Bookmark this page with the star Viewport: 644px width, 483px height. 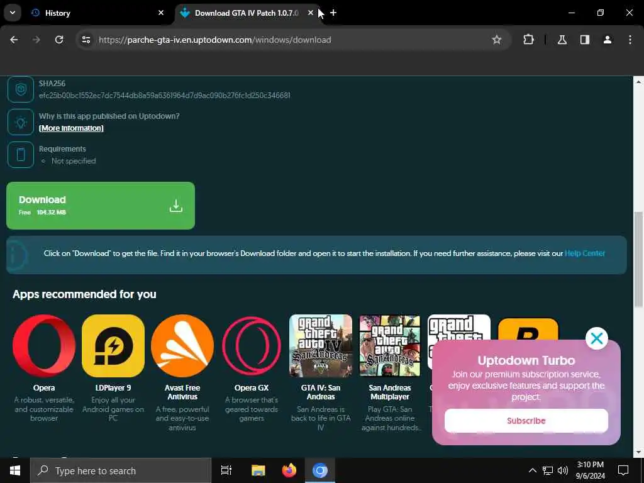point(497,40)
